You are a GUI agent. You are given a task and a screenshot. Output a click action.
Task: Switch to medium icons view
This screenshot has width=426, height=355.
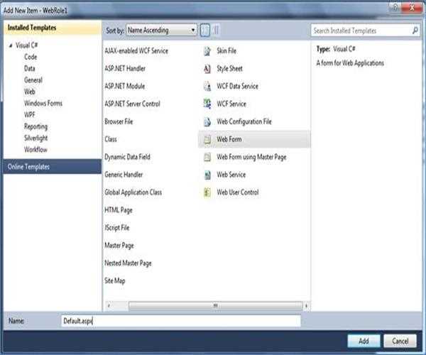pos(216,31)
